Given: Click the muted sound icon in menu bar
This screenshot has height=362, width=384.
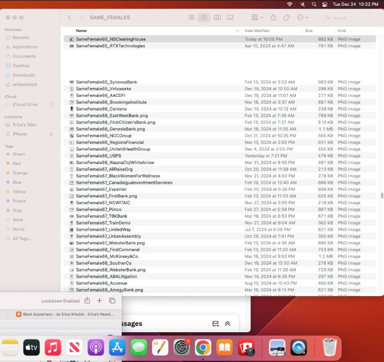Looking at the screenshot, I should coord(303,4).
